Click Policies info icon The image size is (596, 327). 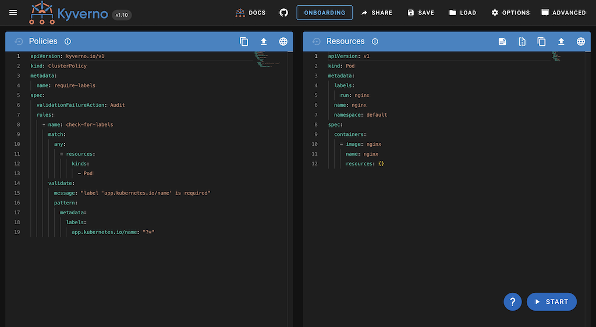pyautogui.click(x=68, y=41)
